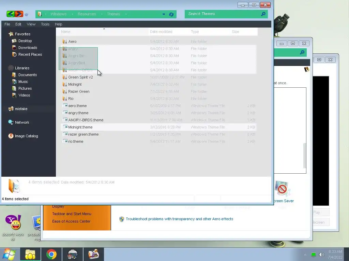Open the Tools menu

tap(45, 24)
